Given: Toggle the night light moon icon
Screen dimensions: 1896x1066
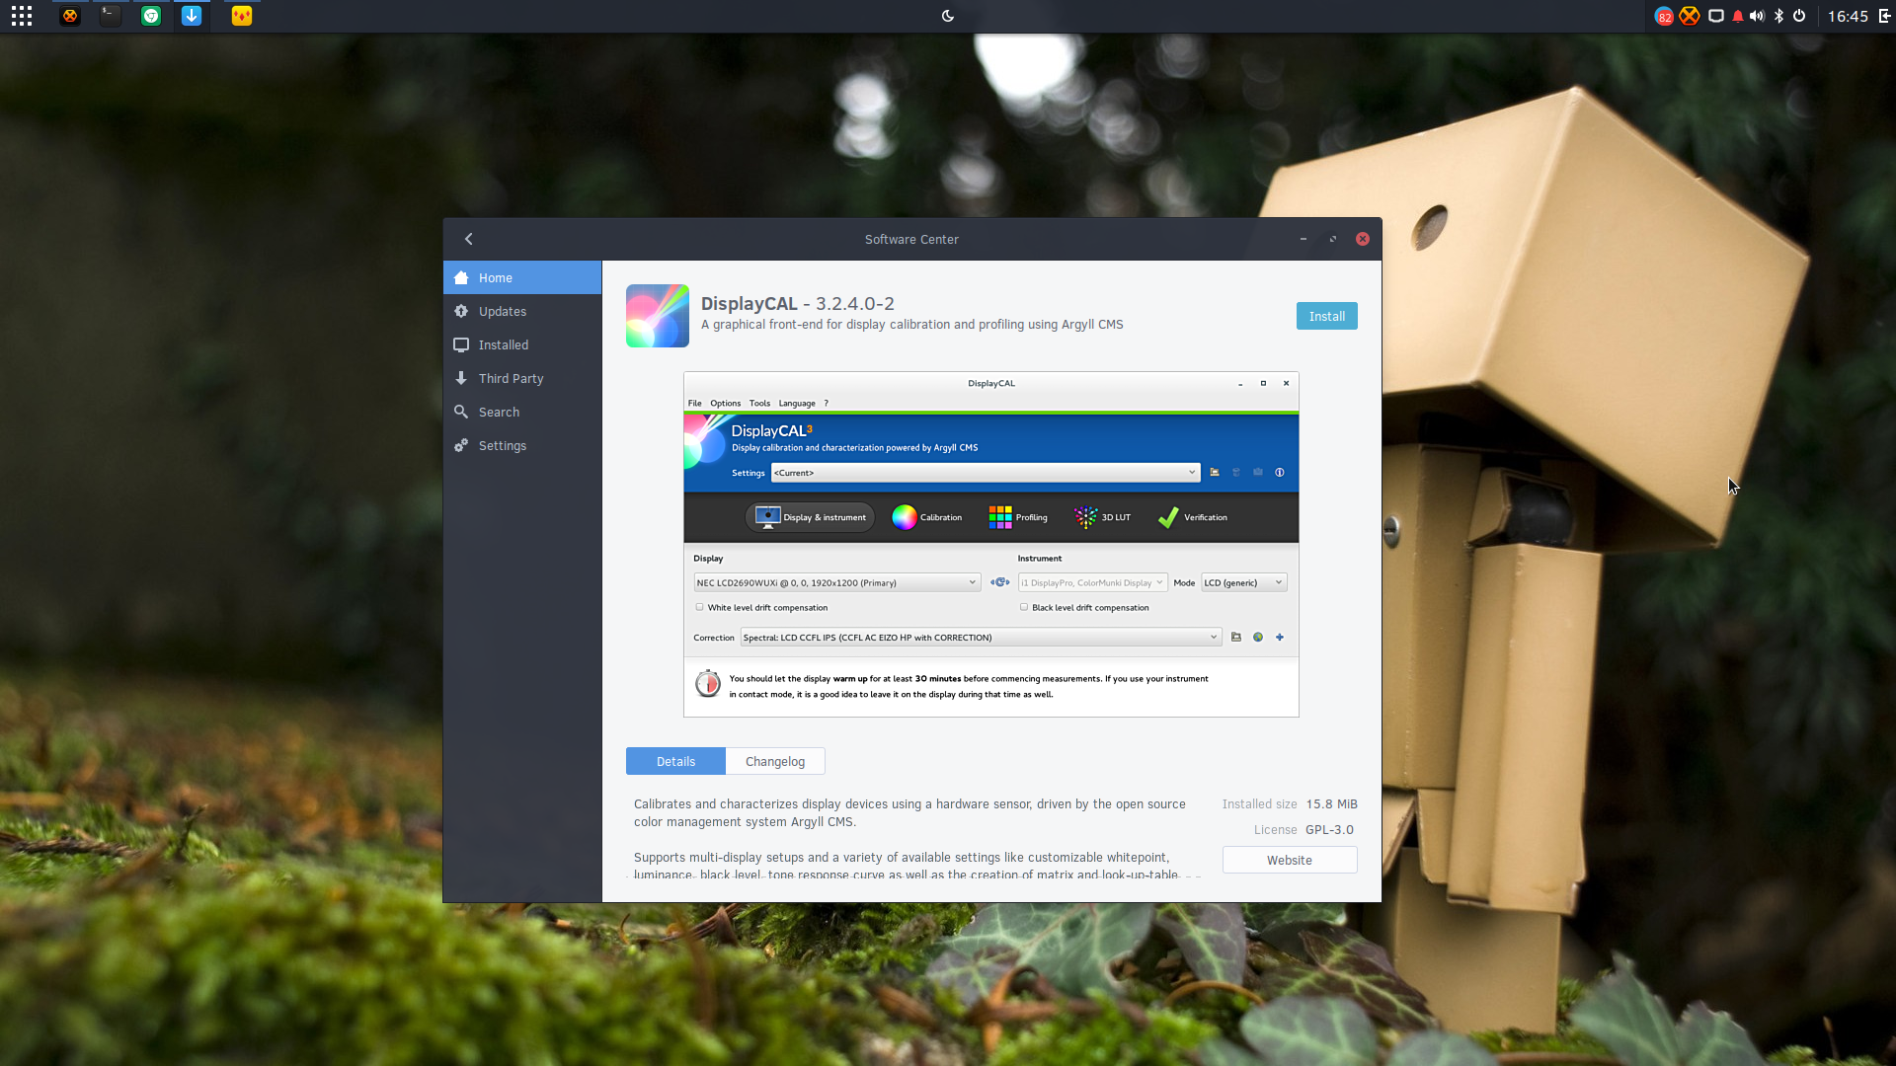Looking at the screenshot, I should coord(948,16).
